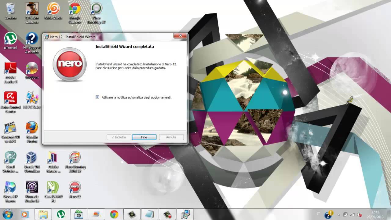This screenshot has height=220, width=391.
Task: Select the Convert AVI to MP4 icon
Action: point(10,132)
